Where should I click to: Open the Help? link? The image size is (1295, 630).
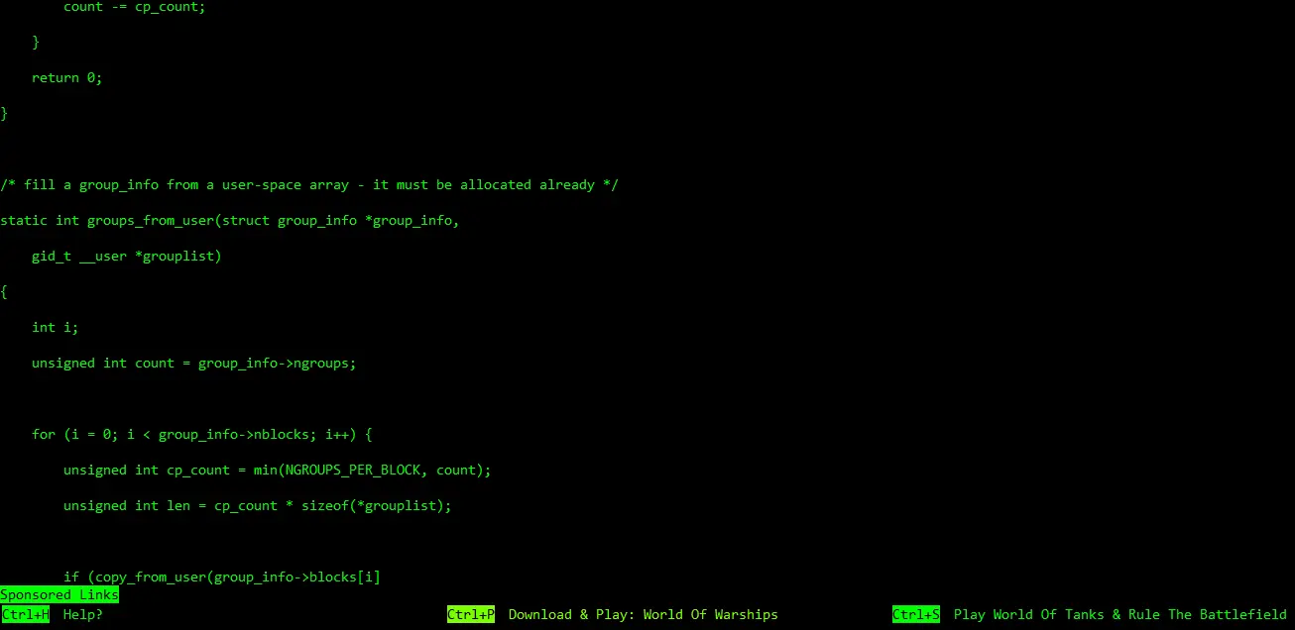pyautogui.click(x=83, y=614)
